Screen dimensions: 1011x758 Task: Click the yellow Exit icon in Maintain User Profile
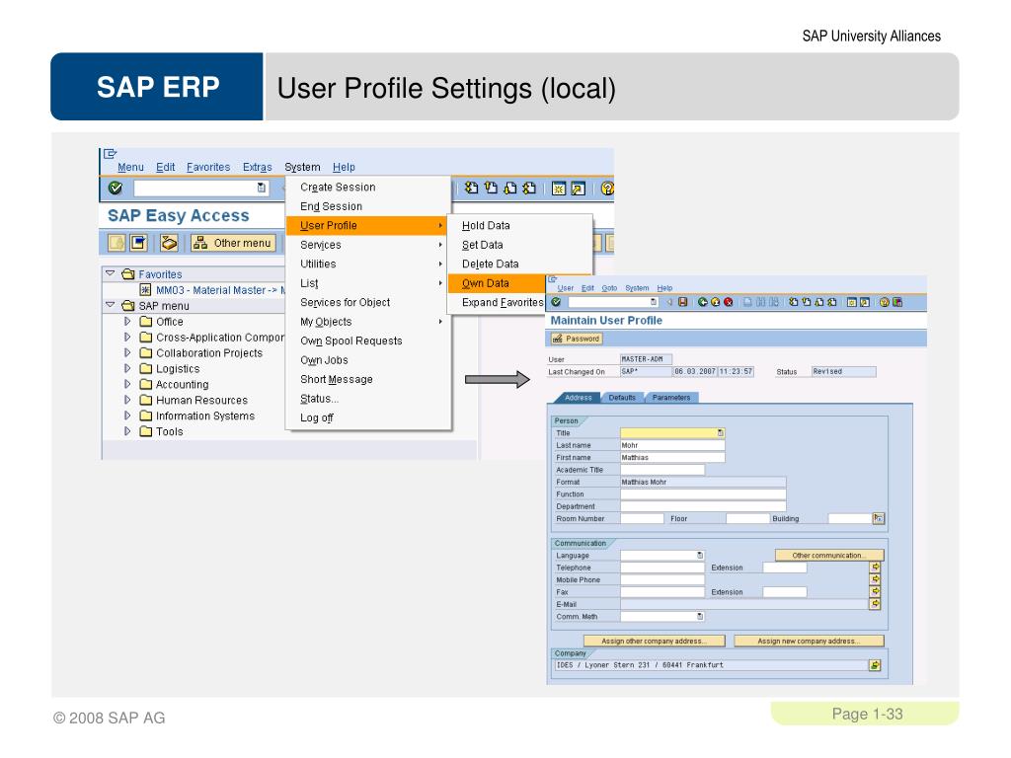tap(715, 302)
